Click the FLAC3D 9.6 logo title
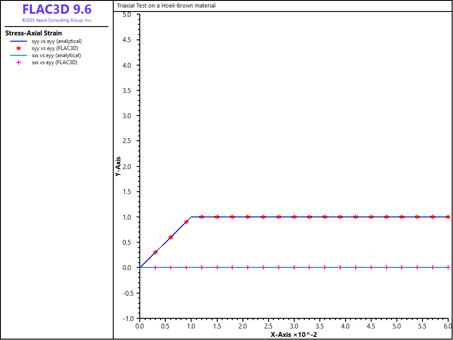This screenshot has width=453, height=340. (57, 10)
